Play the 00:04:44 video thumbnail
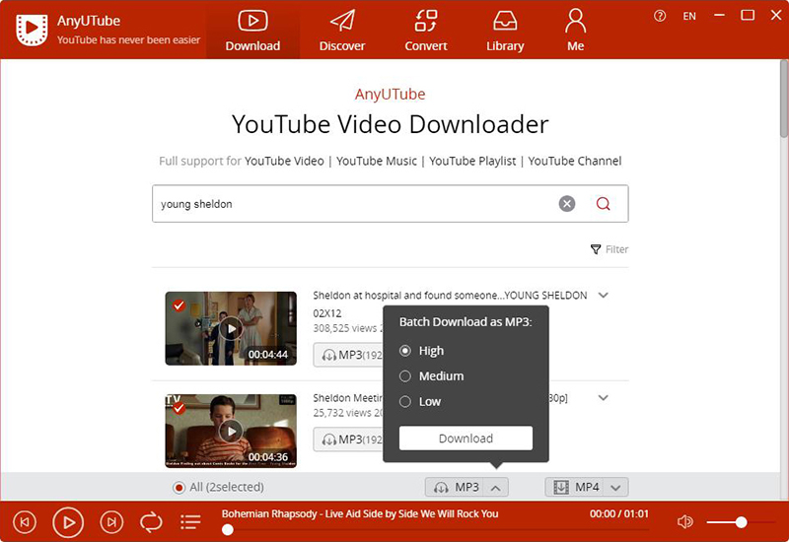This screenshot has width=789, height=542. point(231,329)
